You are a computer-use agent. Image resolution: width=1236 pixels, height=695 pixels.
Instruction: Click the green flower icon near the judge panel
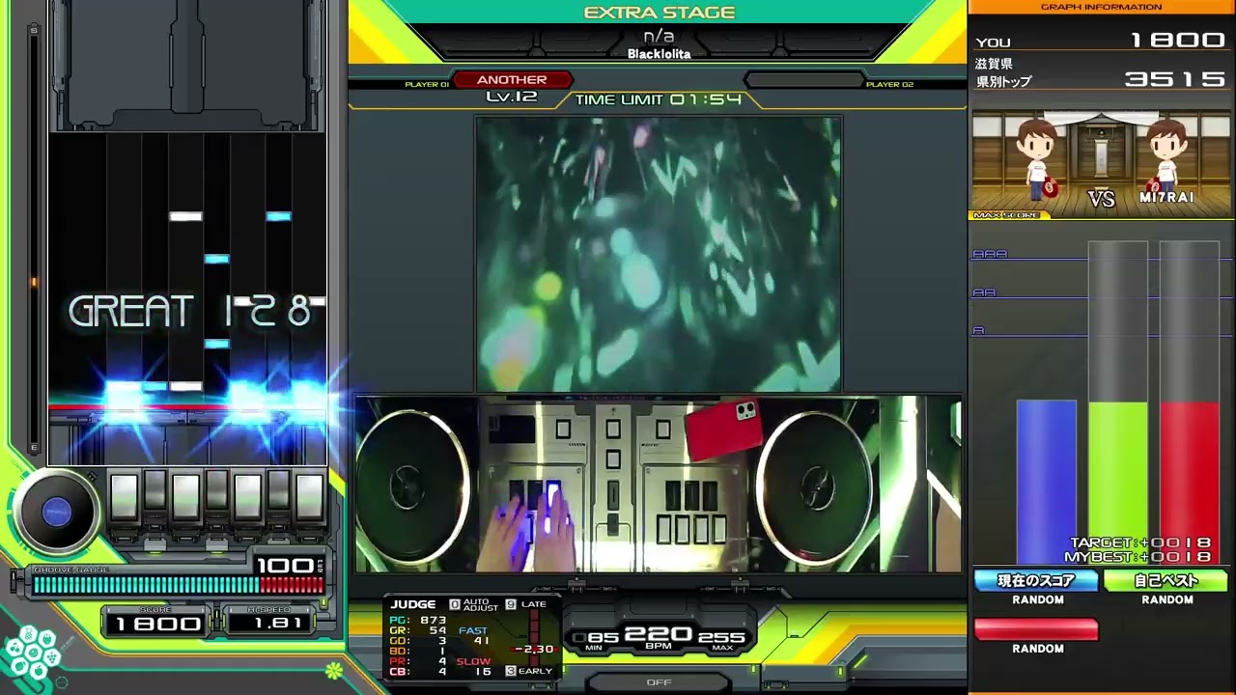click(334, 670)
